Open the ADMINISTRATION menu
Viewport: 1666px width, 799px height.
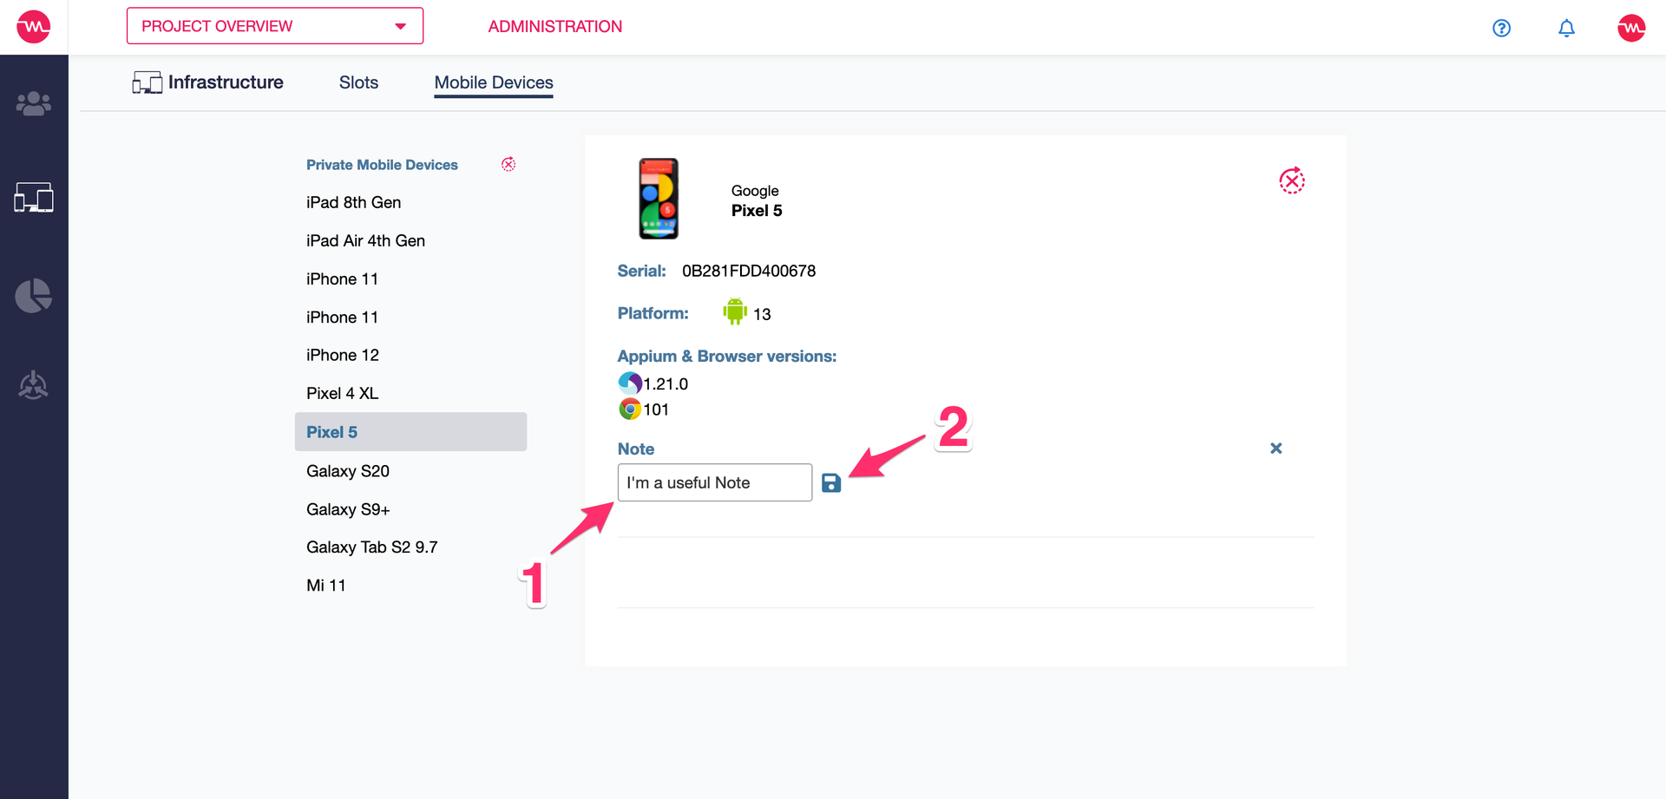click(x=555, y=27)
